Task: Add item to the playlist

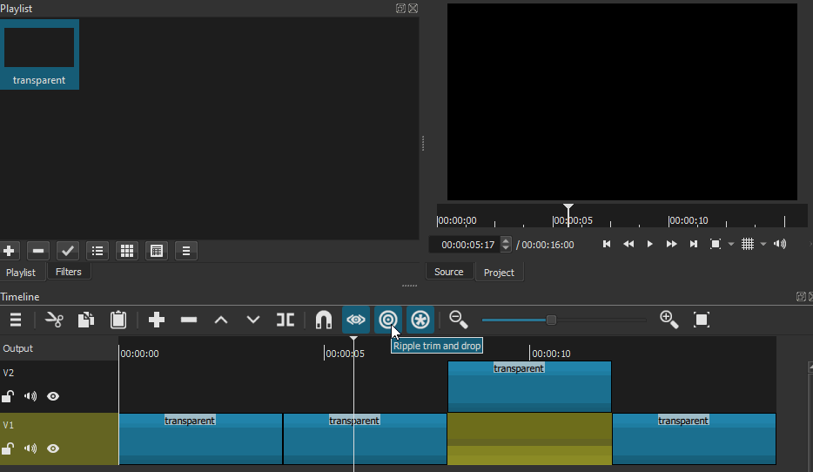Action: pos(9,251)
